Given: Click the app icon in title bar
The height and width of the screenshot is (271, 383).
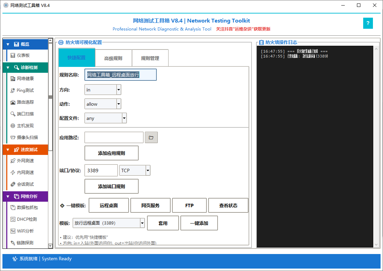Looking at the screenshot, I should point(6,5).
